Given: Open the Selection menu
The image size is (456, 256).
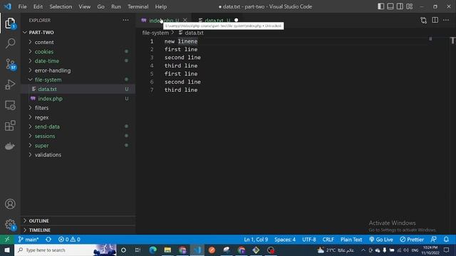Looking at the screenshot, I should [x=61, y=6].
